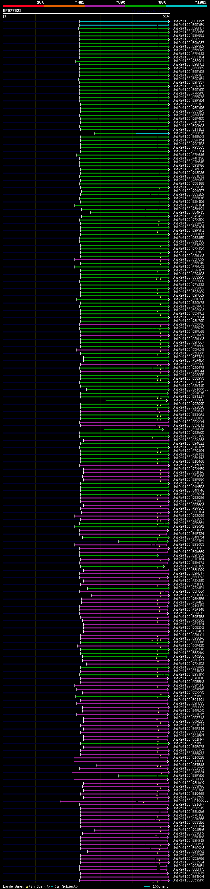The height and width of the screenshot is (889, 210).
Task: Select the UniRef100_C5HUX9 label
Action: (x=188, y=260)
